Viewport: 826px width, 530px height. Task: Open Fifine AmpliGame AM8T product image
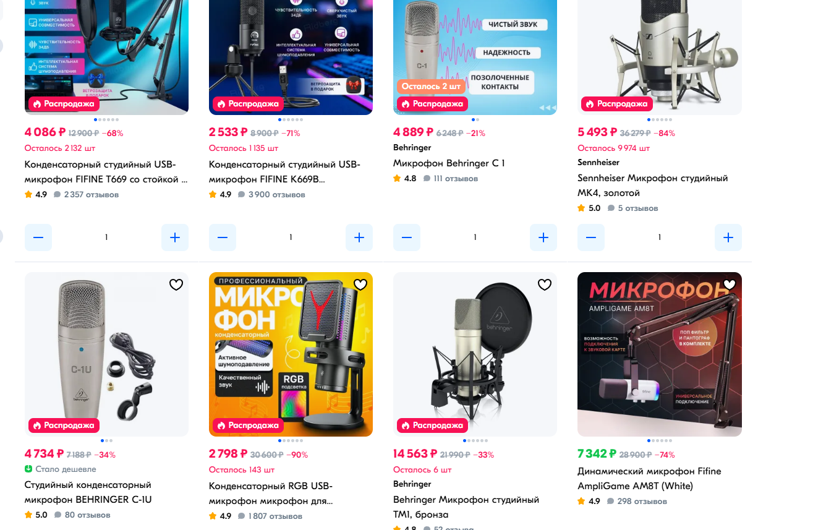660,354
